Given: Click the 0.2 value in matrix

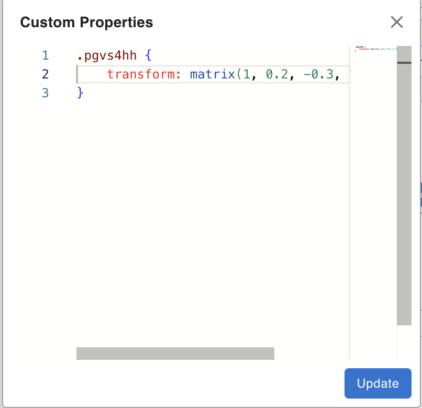Looking at the screenshot, I should (276, 74).
